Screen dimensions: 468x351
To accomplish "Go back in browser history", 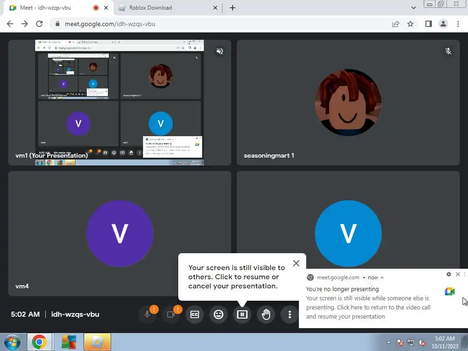I will pos(10,24).
